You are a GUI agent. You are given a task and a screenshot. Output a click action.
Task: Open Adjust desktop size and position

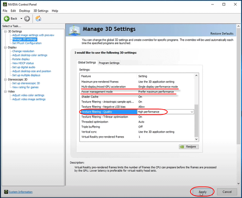pyautogui.click(x=32, y=71)
